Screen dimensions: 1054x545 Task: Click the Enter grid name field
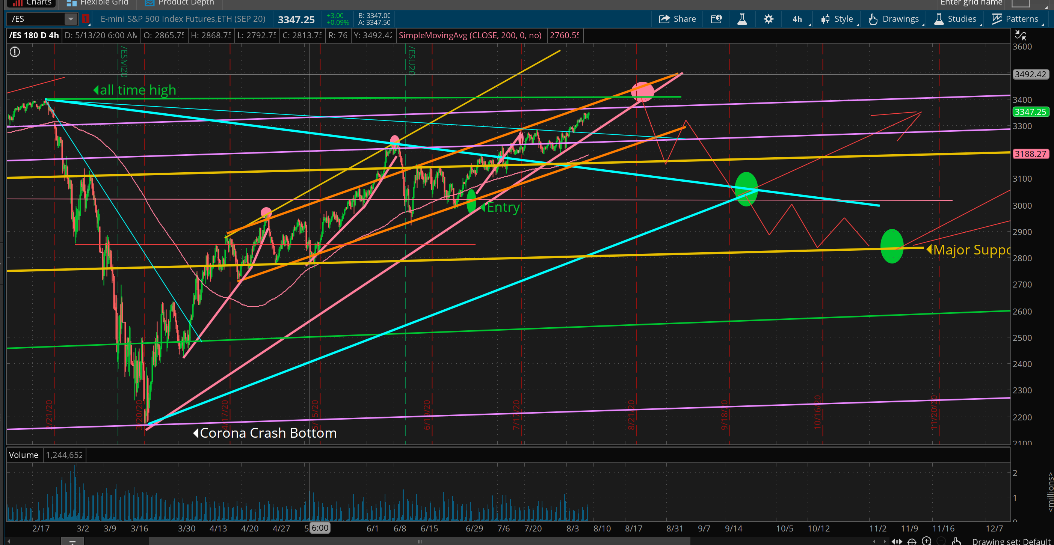pyautogui.click(x=971, y=3)
